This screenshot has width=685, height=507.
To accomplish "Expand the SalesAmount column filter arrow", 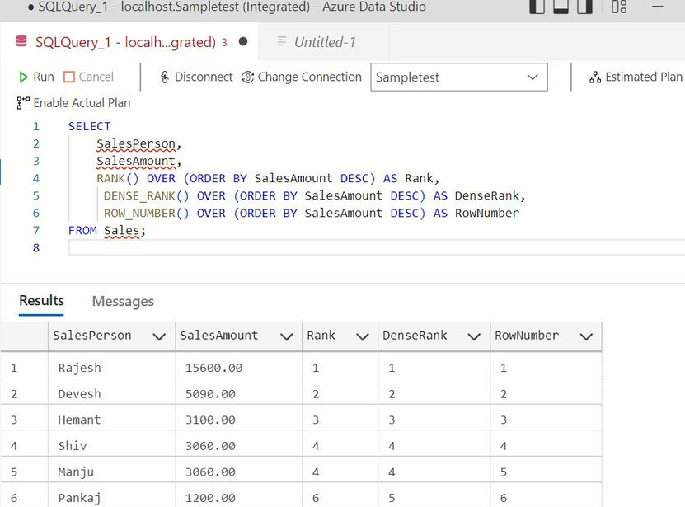I will pos(286,336).
